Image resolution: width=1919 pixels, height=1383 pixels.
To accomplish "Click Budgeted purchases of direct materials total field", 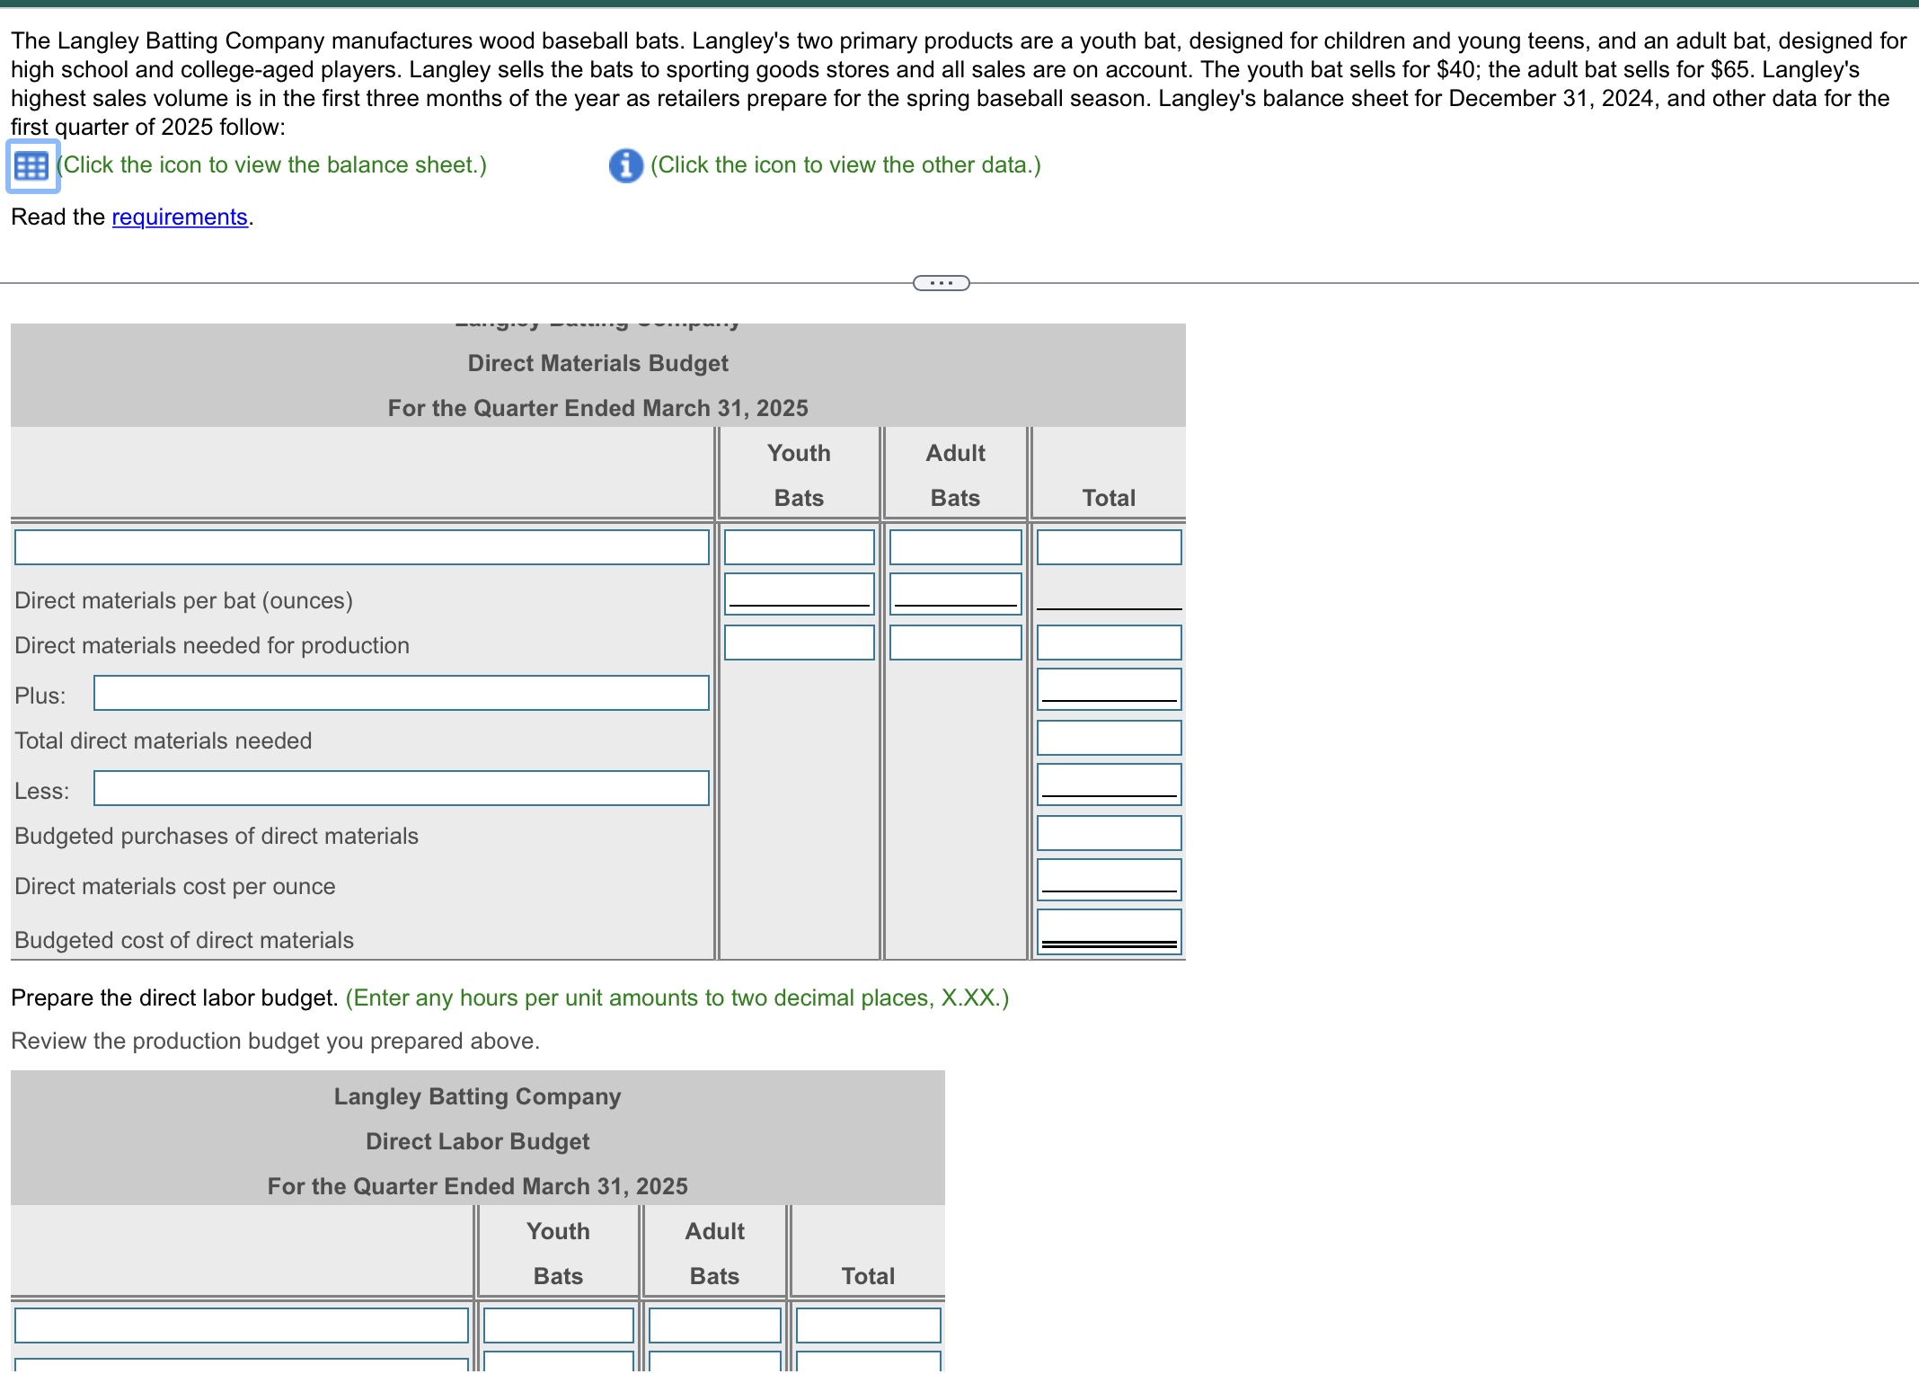I will (1108, 833).
